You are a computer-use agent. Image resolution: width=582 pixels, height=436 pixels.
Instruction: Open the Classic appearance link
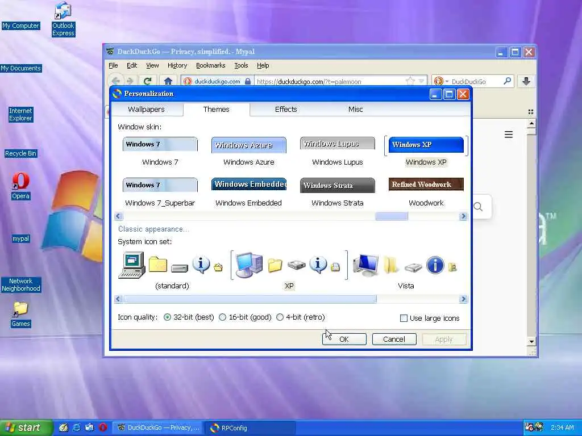click(153, 229)
